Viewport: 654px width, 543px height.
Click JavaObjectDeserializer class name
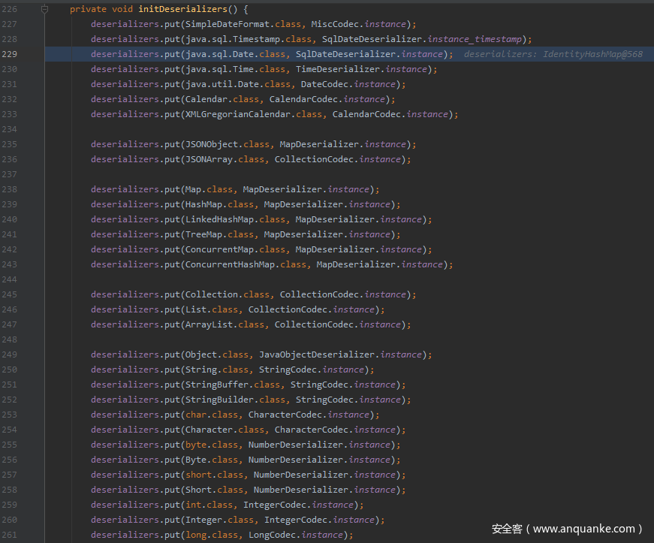(317, 354)
